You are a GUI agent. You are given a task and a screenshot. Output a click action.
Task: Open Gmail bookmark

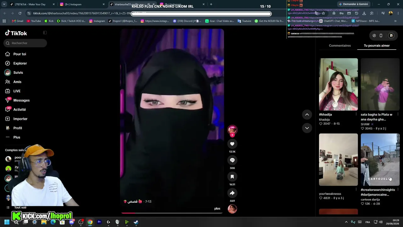pyautogui.click(x=18, y=21)
